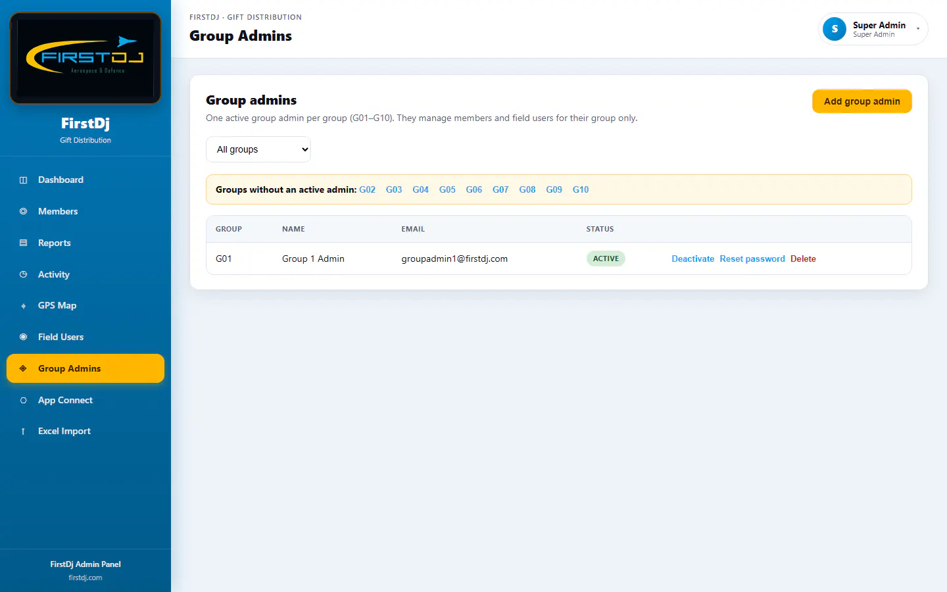Viewport: 947px width, 592px height.
Task: Go to the Members page
Action: tap(85, 212)
